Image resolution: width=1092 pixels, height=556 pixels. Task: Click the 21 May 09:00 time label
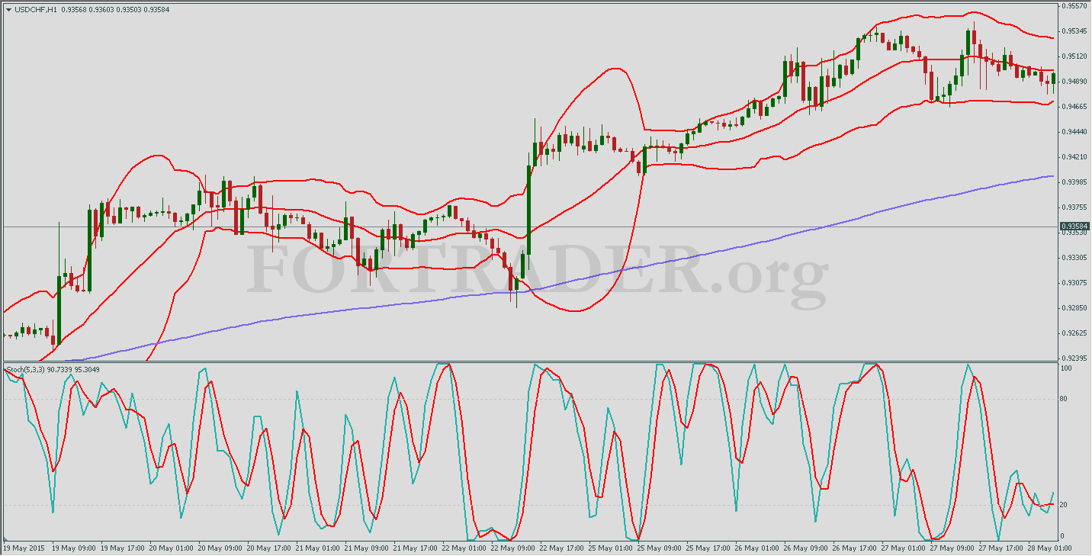[365, 548]
